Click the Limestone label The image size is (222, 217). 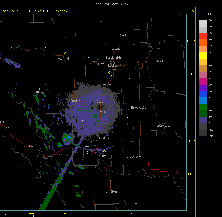39,92
